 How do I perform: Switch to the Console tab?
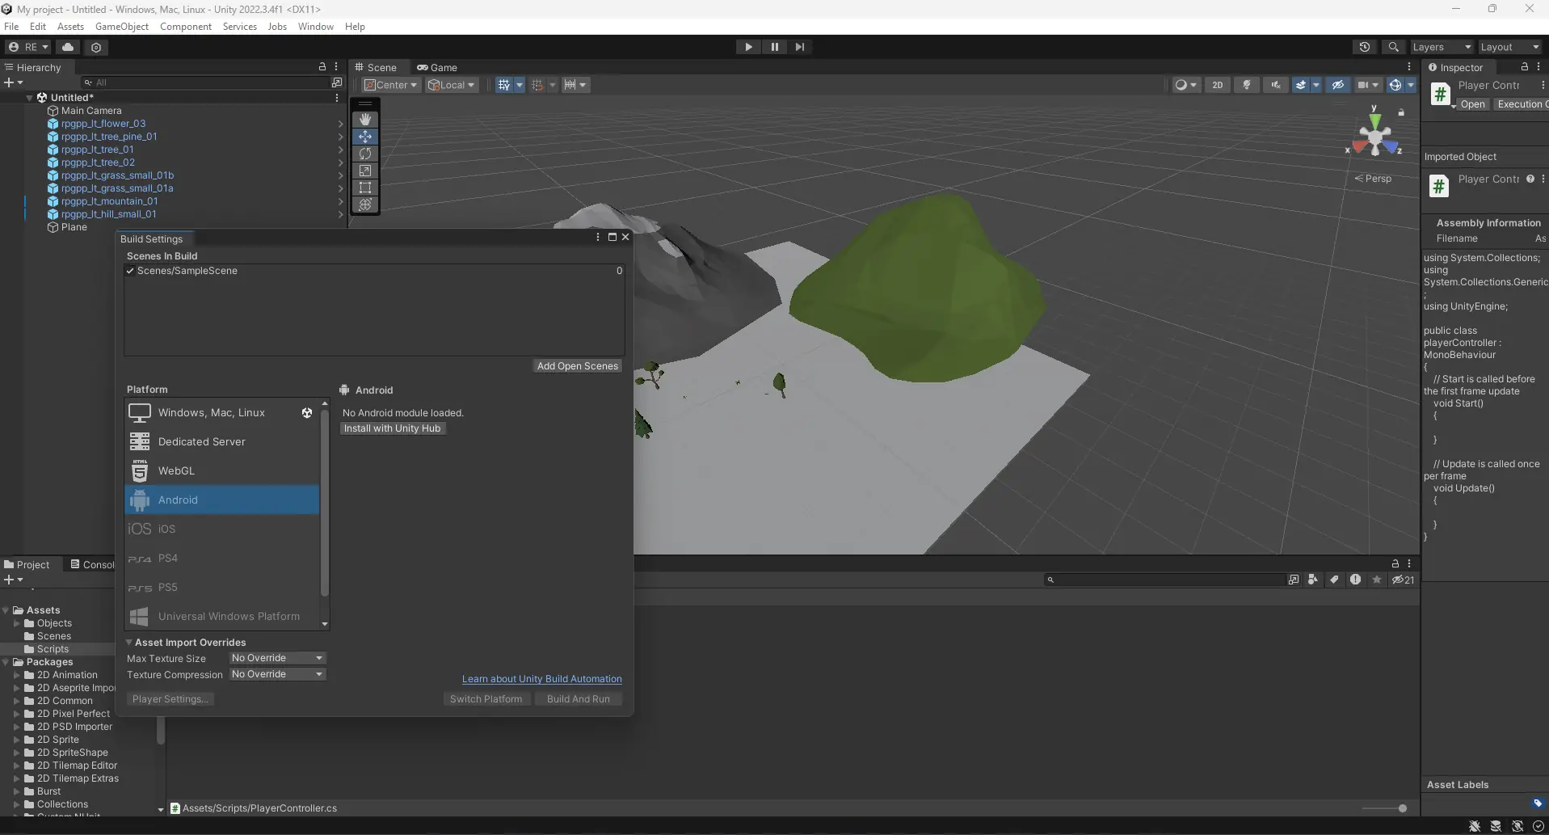click(x=92, y=564)
